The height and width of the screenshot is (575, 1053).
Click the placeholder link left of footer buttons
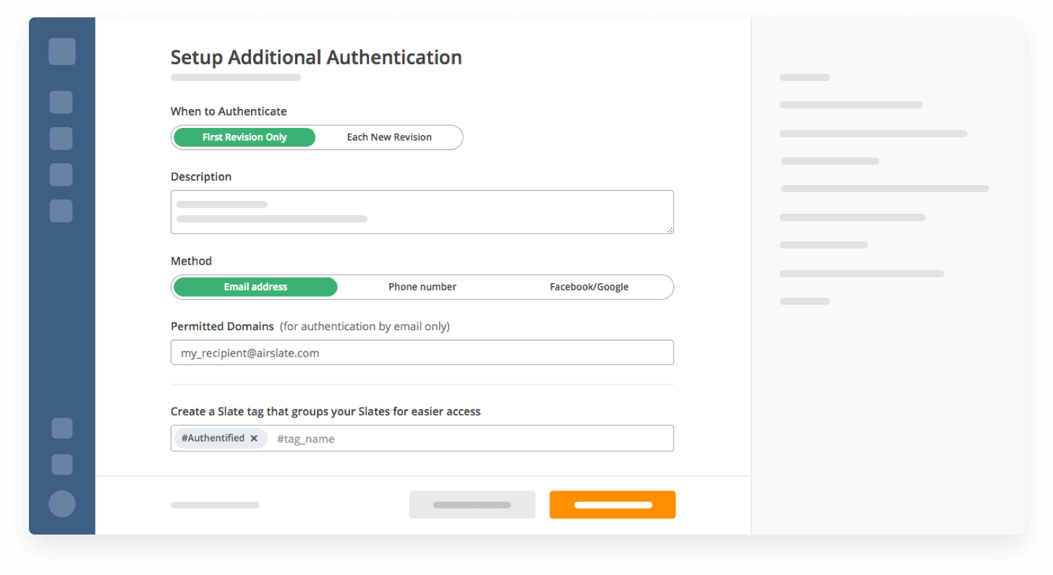215,505
